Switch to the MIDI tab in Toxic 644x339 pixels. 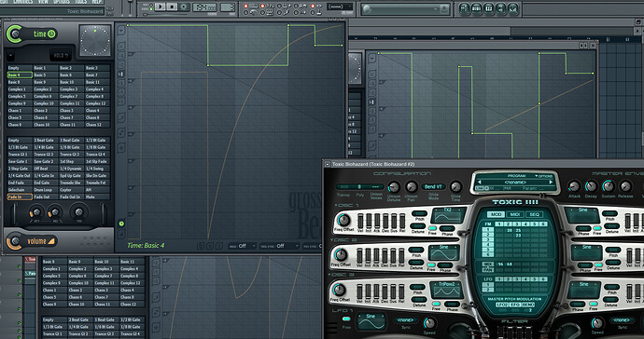(x=515, y=214)
